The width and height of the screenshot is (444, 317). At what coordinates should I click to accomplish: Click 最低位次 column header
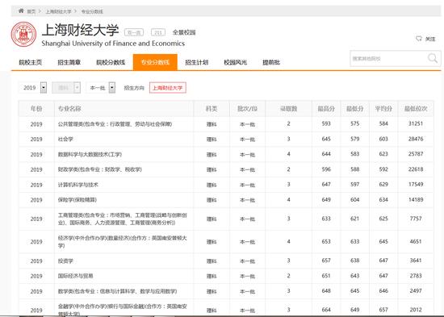tap(416, 109)
